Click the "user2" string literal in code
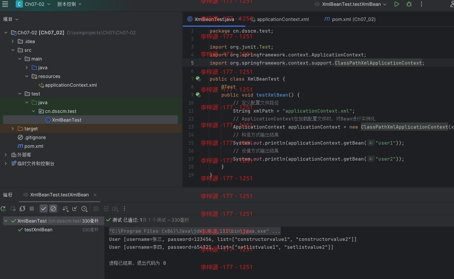The image size is (454, 279). coord(385,159)
